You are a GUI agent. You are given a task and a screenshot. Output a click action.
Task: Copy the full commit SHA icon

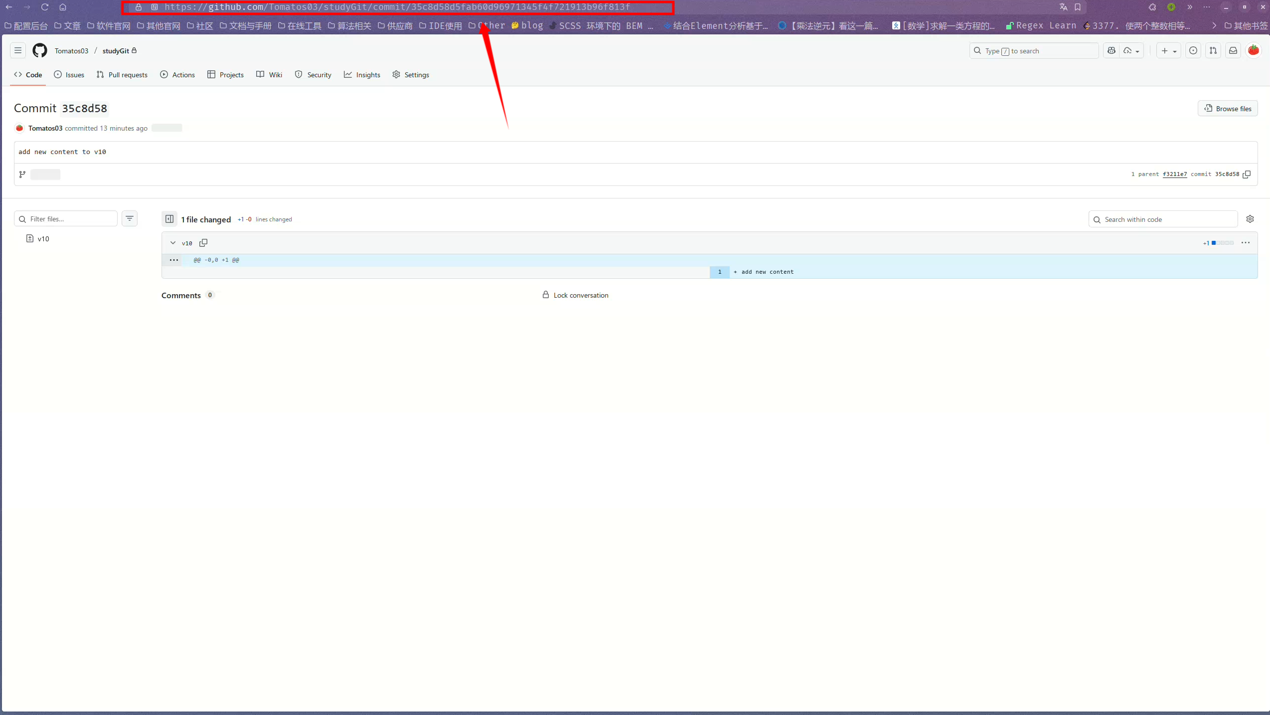click(x=1247, y=175)
